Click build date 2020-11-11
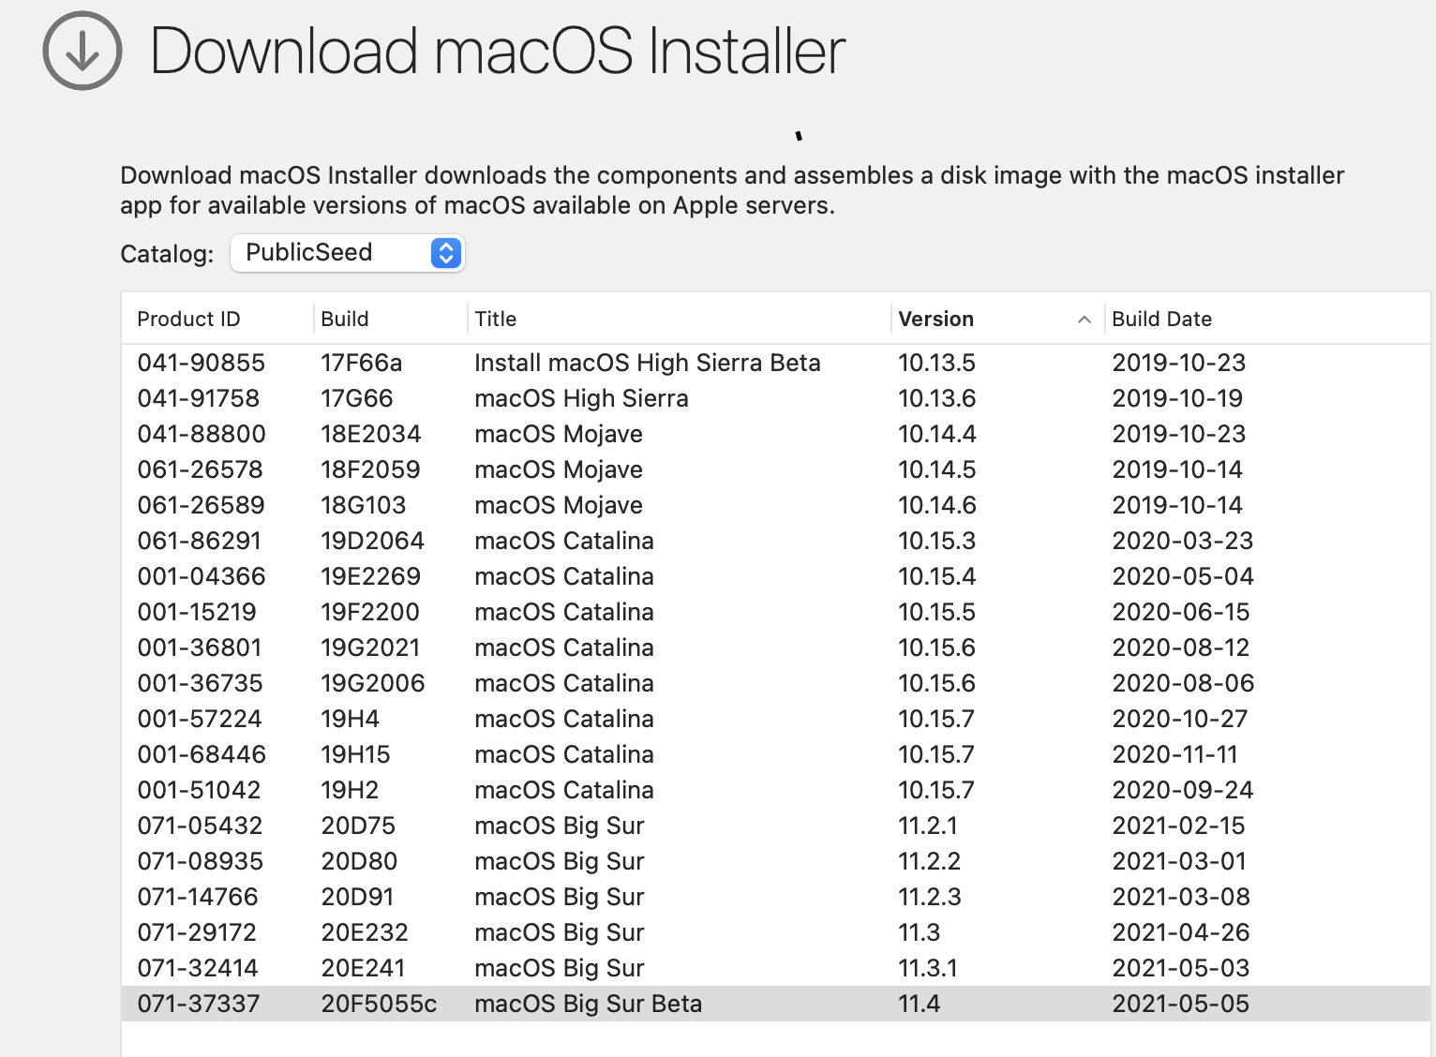The image size is (1436, 1057). coord(1175,754)
